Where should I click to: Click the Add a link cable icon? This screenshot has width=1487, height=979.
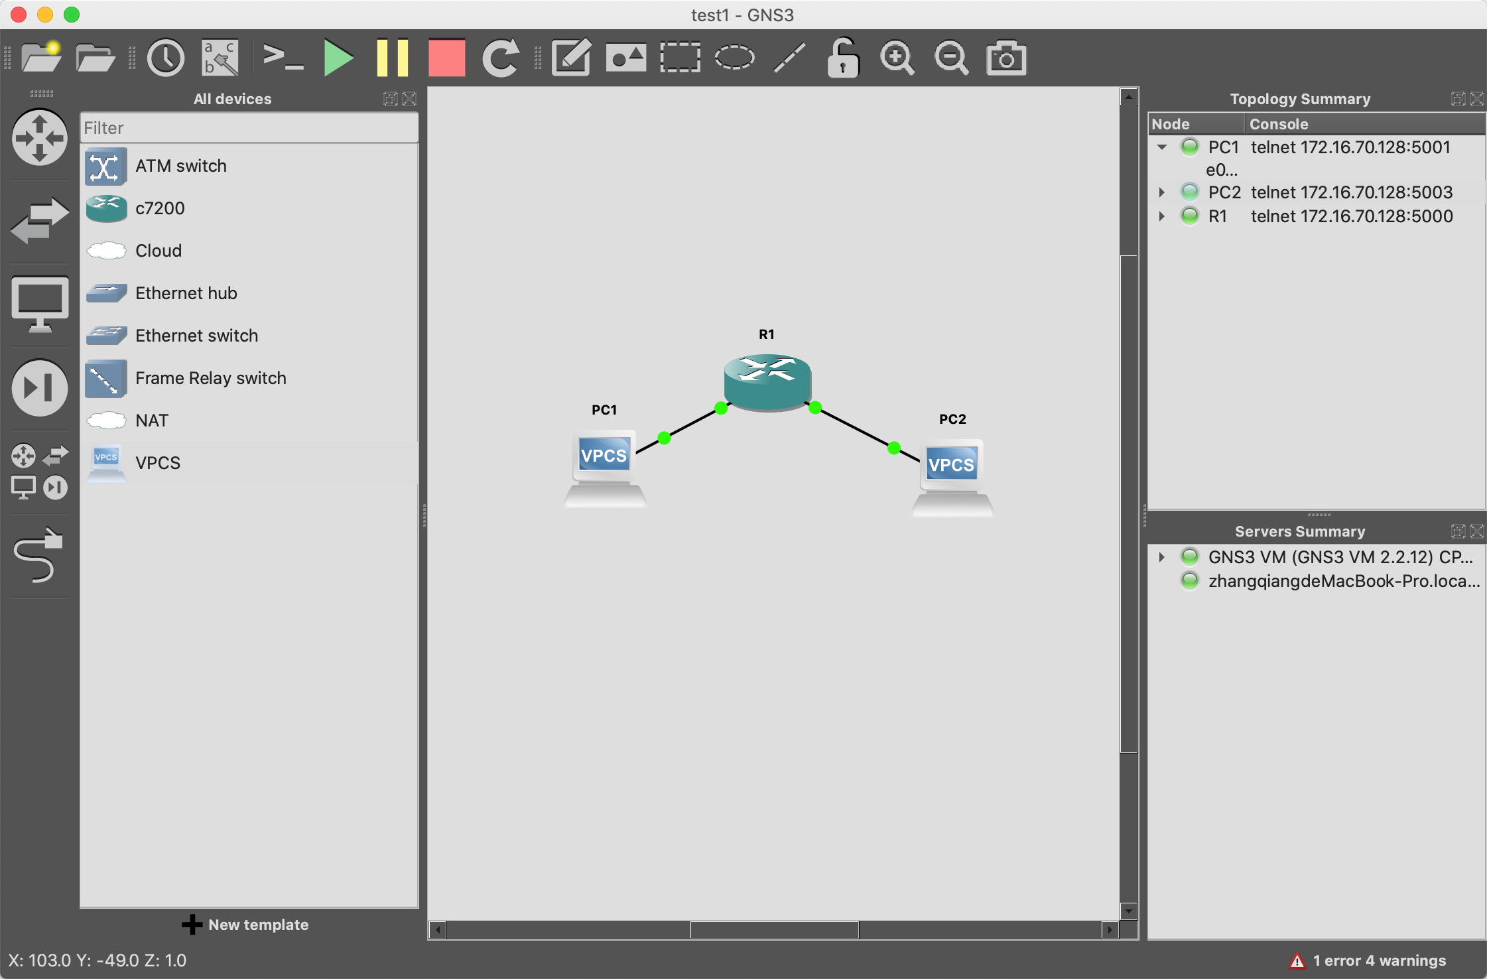tap(38, 556)
